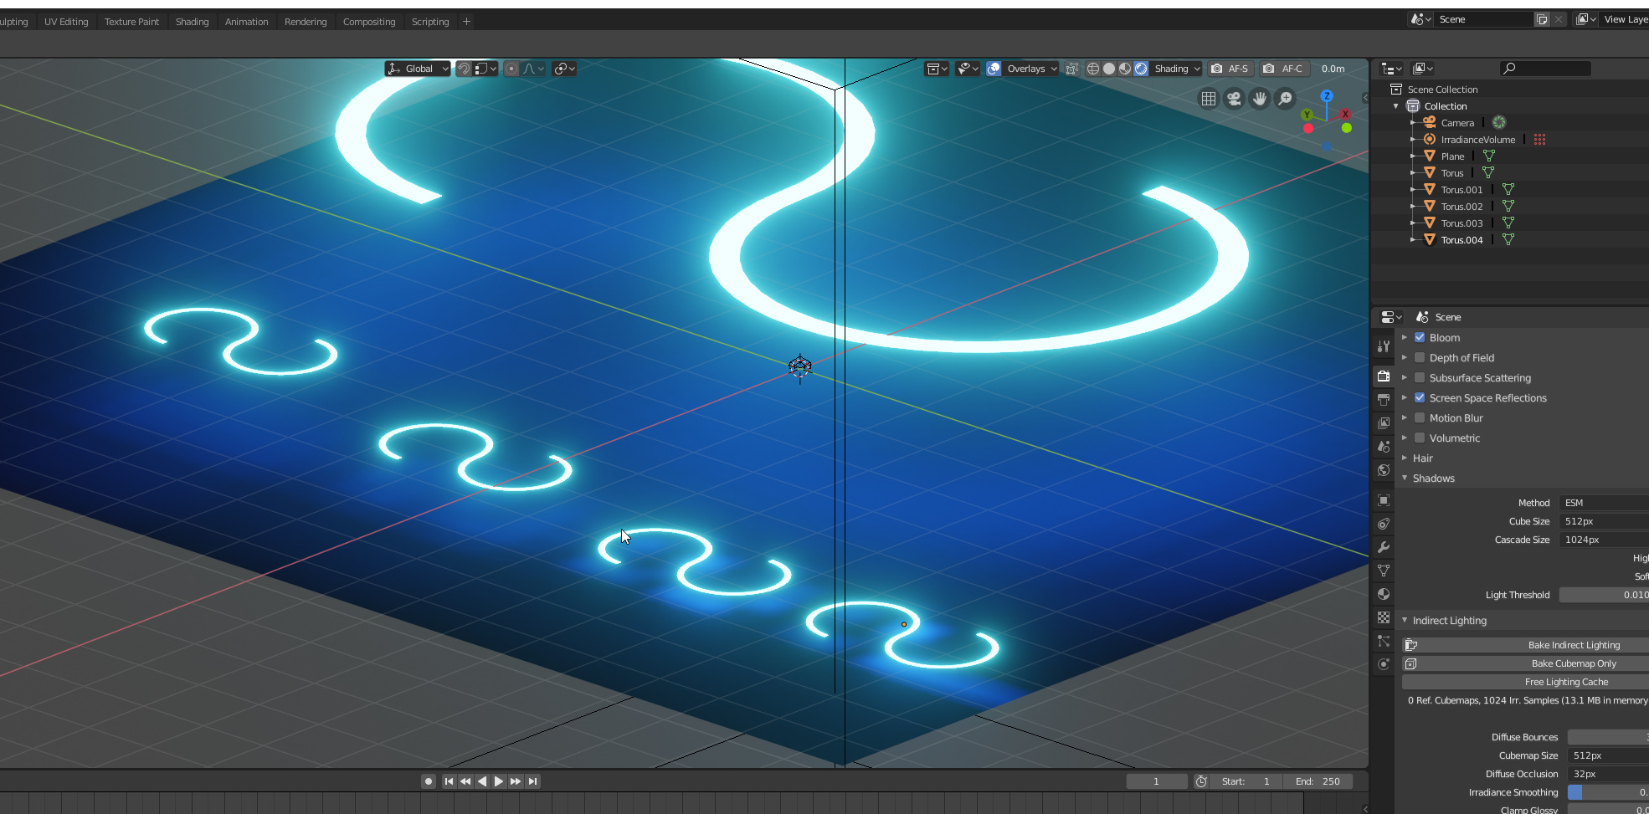Disable the Bloom checkbox

1420,338
